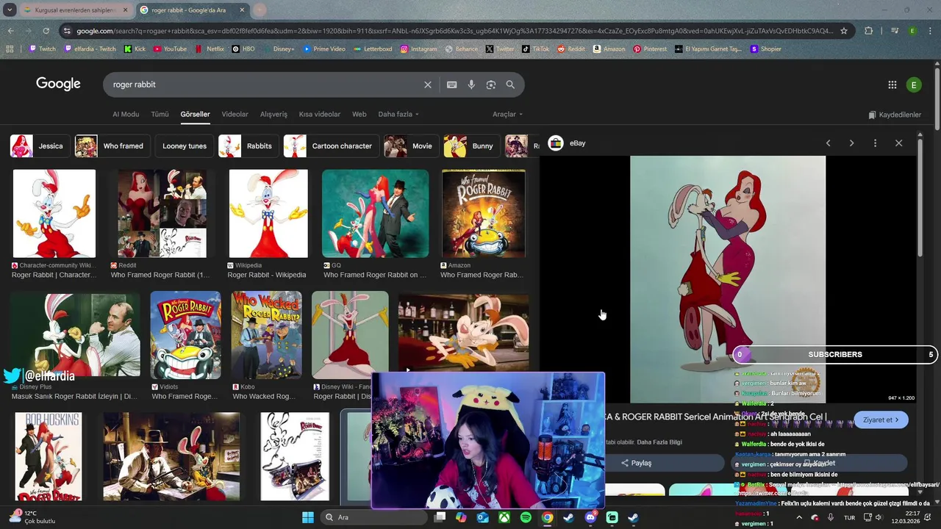Clear the search box with the X icon
The width and height of the screenshot is (941, 529).
point(427,84)
